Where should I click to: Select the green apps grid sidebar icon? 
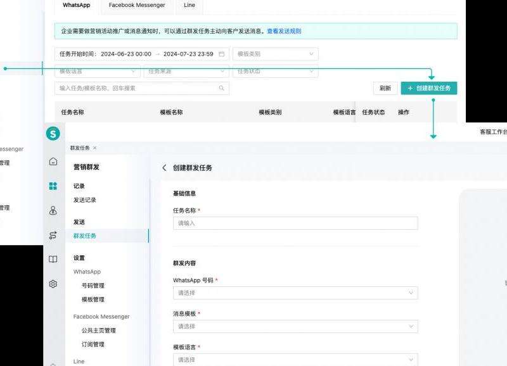(x=53, y=186)
